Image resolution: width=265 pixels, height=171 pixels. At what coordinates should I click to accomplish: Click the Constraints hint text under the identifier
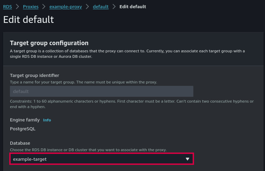click(132, 104)
